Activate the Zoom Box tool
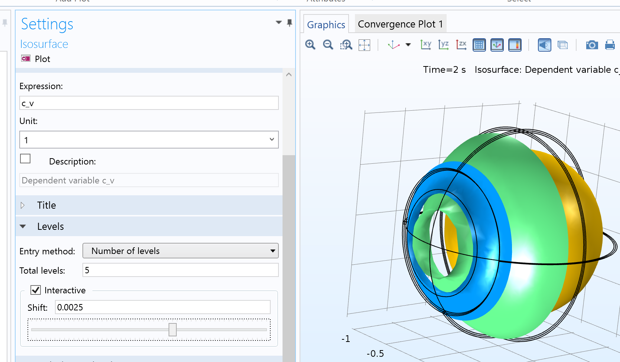Screen dimensions: 620x362 (x=346, y=45)
